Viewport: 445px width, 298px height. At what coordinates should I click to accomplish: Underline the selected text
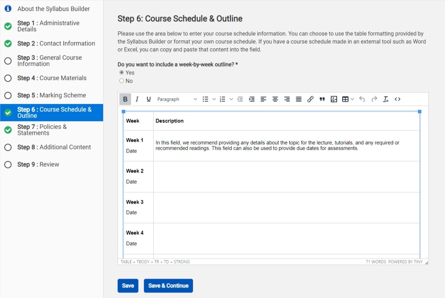point(149,99)
